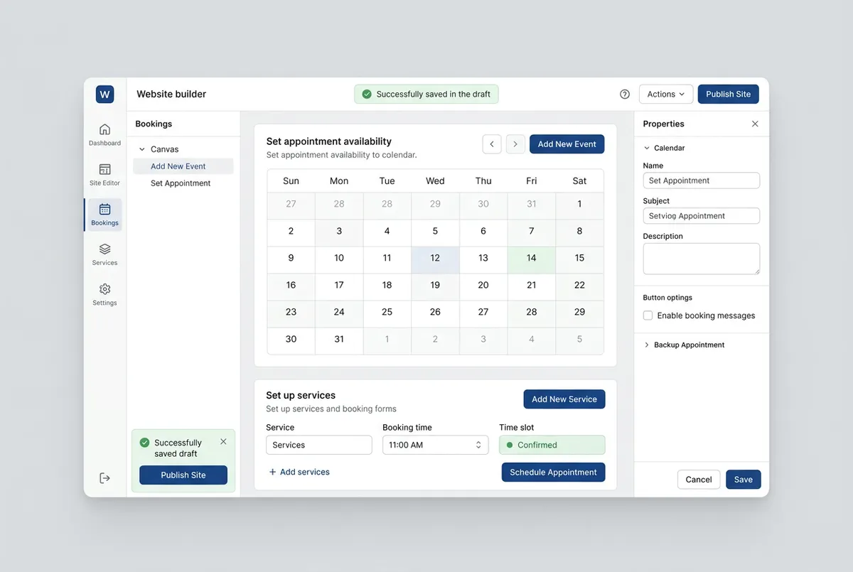Select the Bookings calendar icon

click(104, 209)
